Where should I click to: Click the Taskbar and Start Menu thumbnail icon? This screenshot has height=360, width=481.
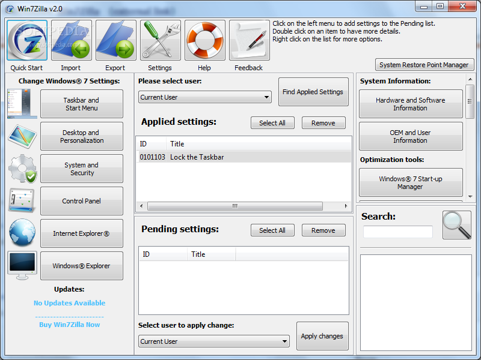[22, 104]
